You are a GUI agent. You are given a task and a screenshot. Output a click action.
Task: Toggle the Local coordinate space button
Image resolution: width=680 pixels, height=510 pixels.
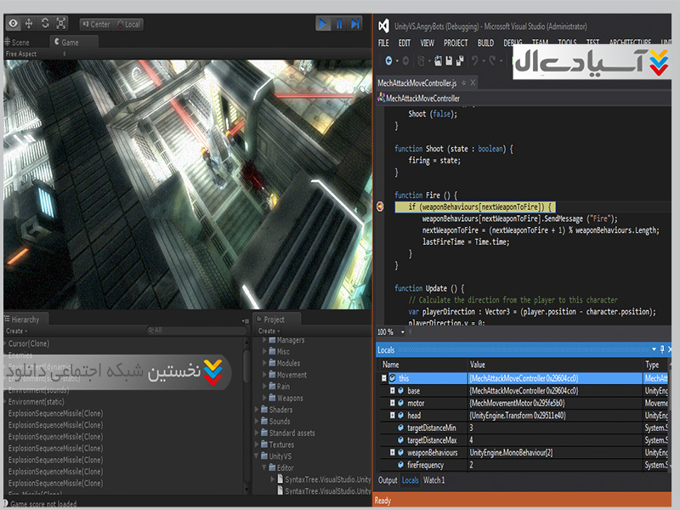127,24
